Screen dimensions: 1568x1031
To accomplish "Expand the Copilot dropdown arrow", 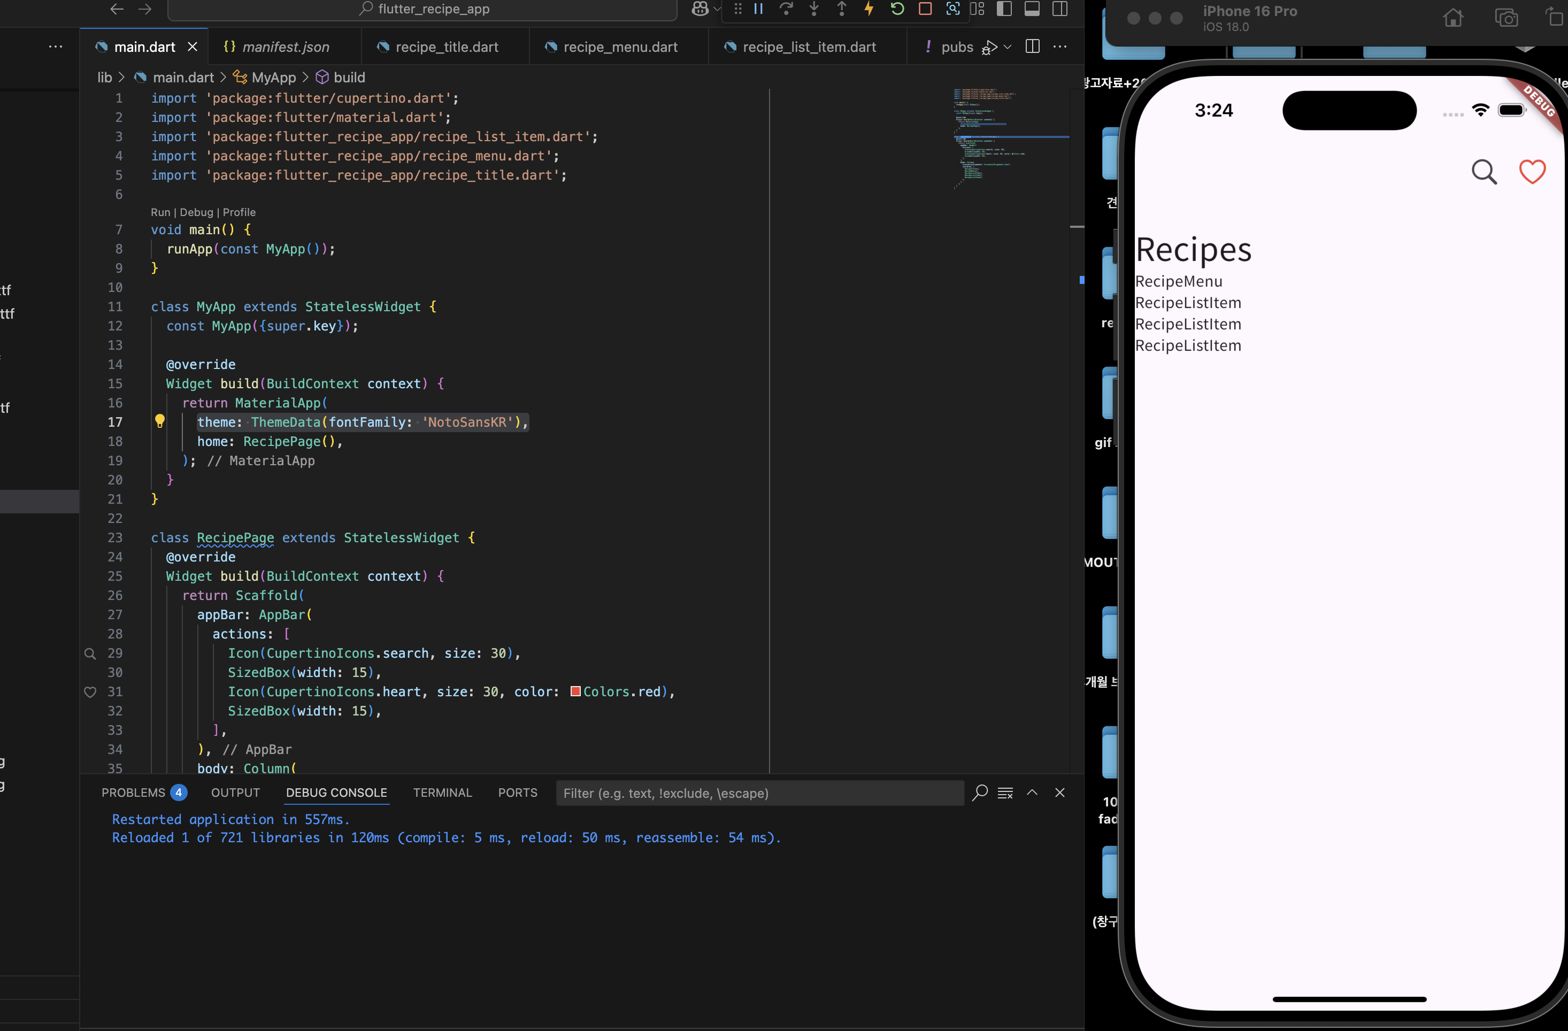I will 717,9.
